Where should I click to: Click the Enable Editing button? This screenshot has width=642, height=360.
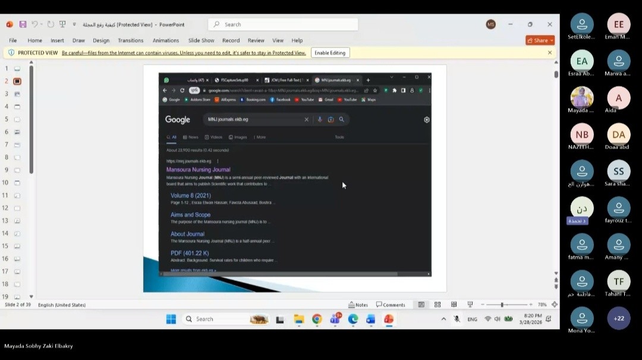point(330,53)
